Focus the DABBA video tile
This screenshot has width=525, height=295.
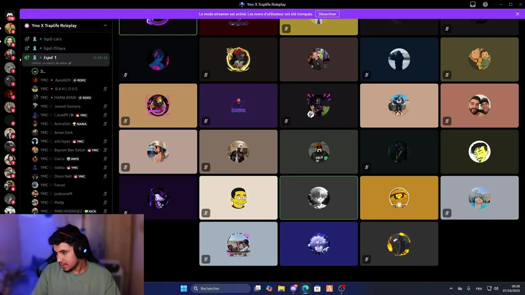pos(238,106)
